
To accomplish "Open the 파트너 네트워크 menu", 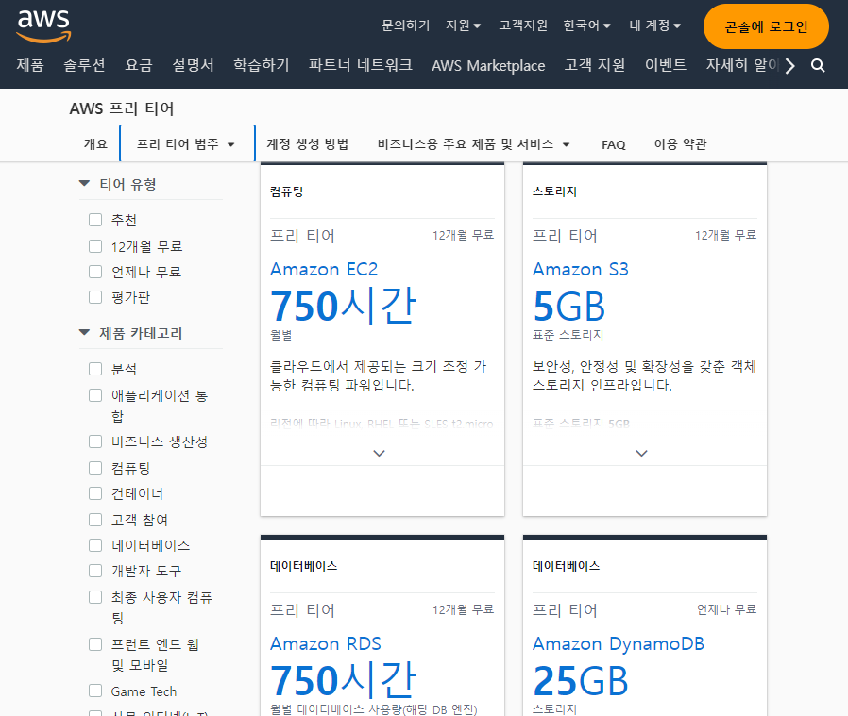I will pos(360,65).
